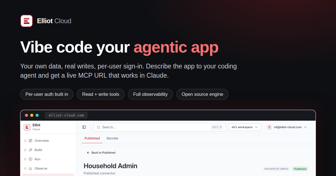Viewport: 336px width, 176px height.
Task: Click the Per-user auth built in pill
Action: [x=47, y=94]
